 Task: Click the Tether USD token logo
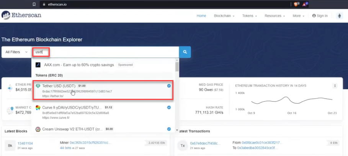[38, 86]
